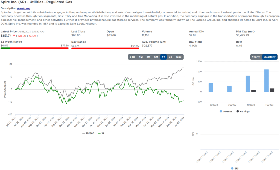Click the Read Less description link
This screenshot has height=170, width=280.
point(24,8)
